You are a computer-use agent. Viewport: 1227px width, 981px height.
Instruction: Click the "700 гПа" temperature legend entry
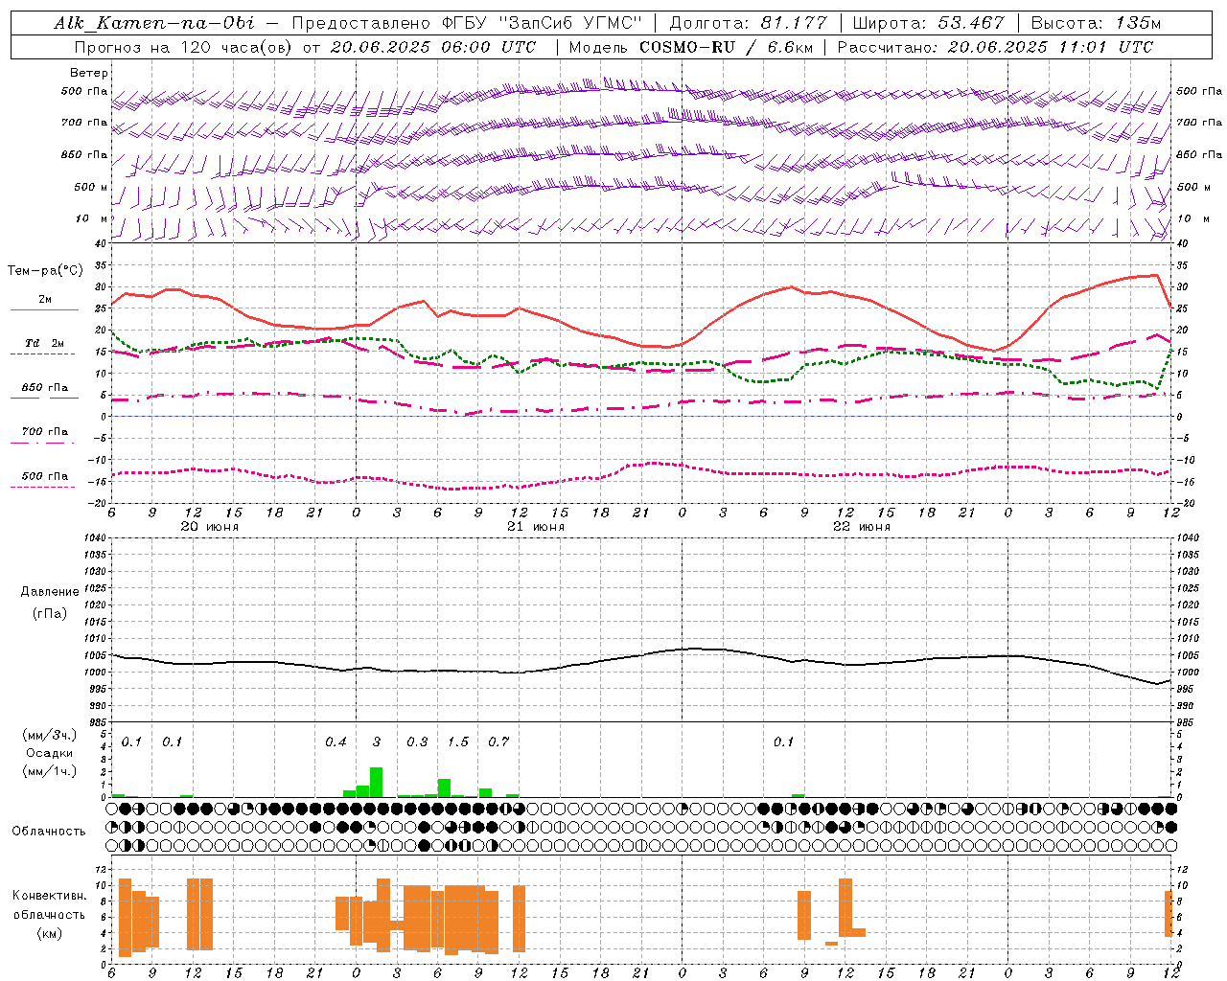(45, 432)
